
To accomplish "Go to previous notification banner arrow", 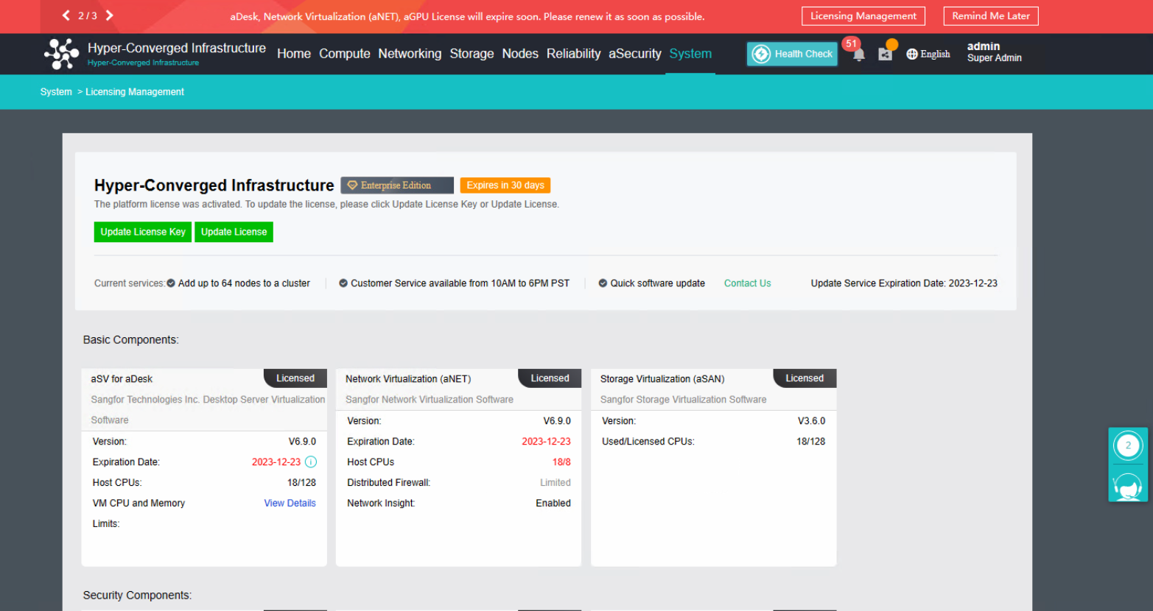I will pyautogui.click(x=66, y=15).
